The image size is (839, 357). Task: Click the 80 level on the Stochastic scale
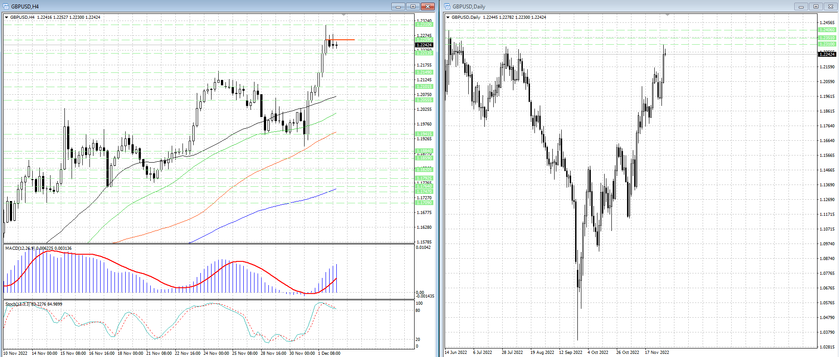click(418, 311)
